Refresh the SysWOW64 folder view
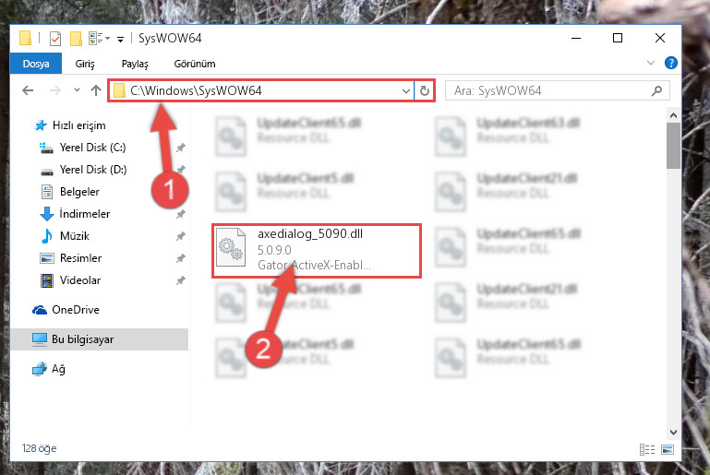The image size is (710, 475). [x=425, y=91]
